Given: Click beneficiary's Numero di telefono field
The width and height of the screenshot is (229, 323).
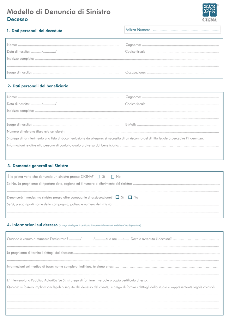Looking at the screenshot, I should pyautogui.click(x=142, y=132).
